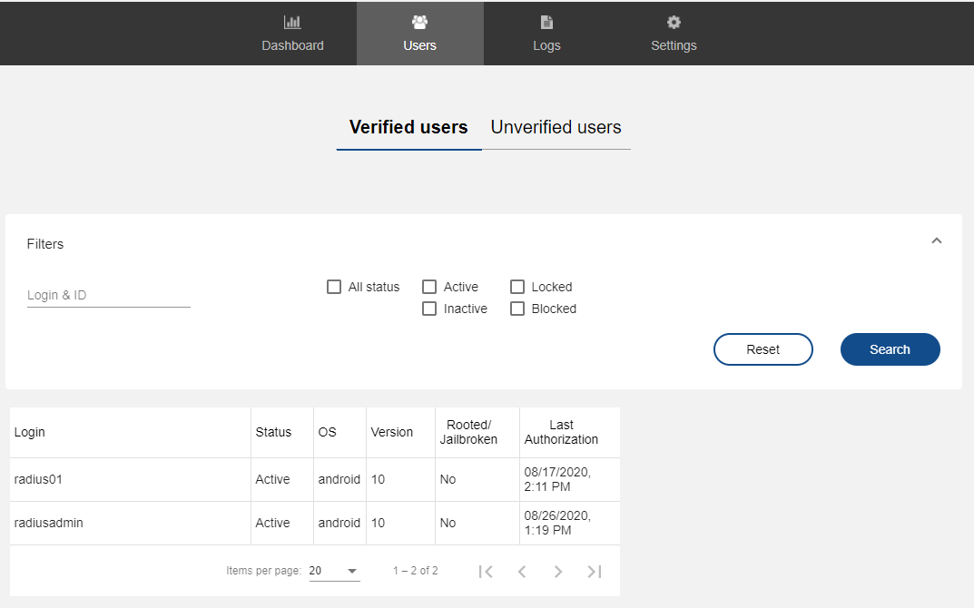Select the Inactive status checkbox
974x608 pixels.
(429, 309)
